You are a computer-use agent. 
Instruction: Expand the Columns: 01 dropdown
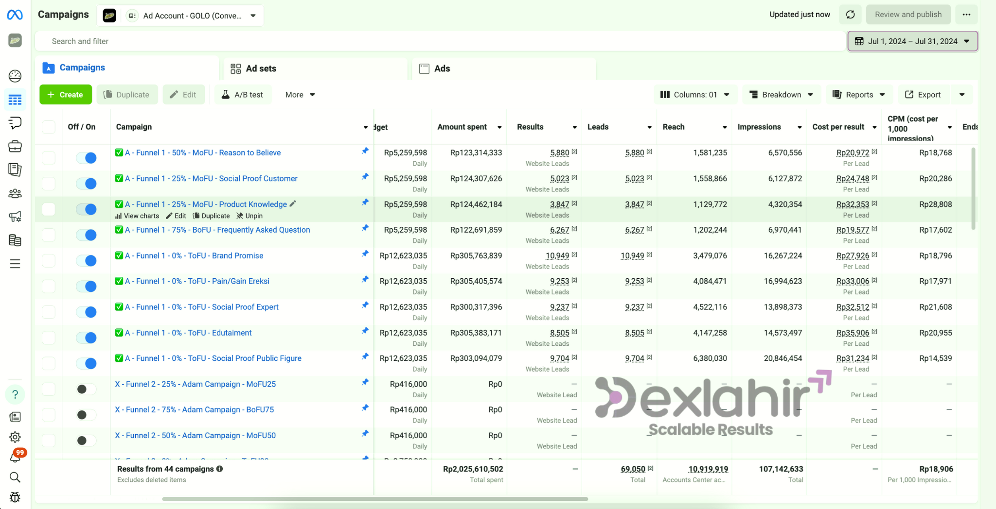click(x=694, y=95)
